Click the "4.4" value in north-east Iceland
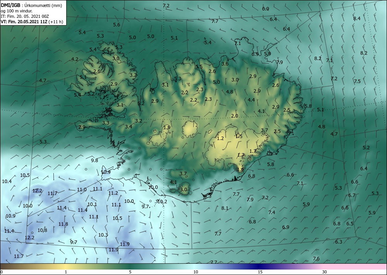This screenshot has width=387, height=275. click(251, 100)
